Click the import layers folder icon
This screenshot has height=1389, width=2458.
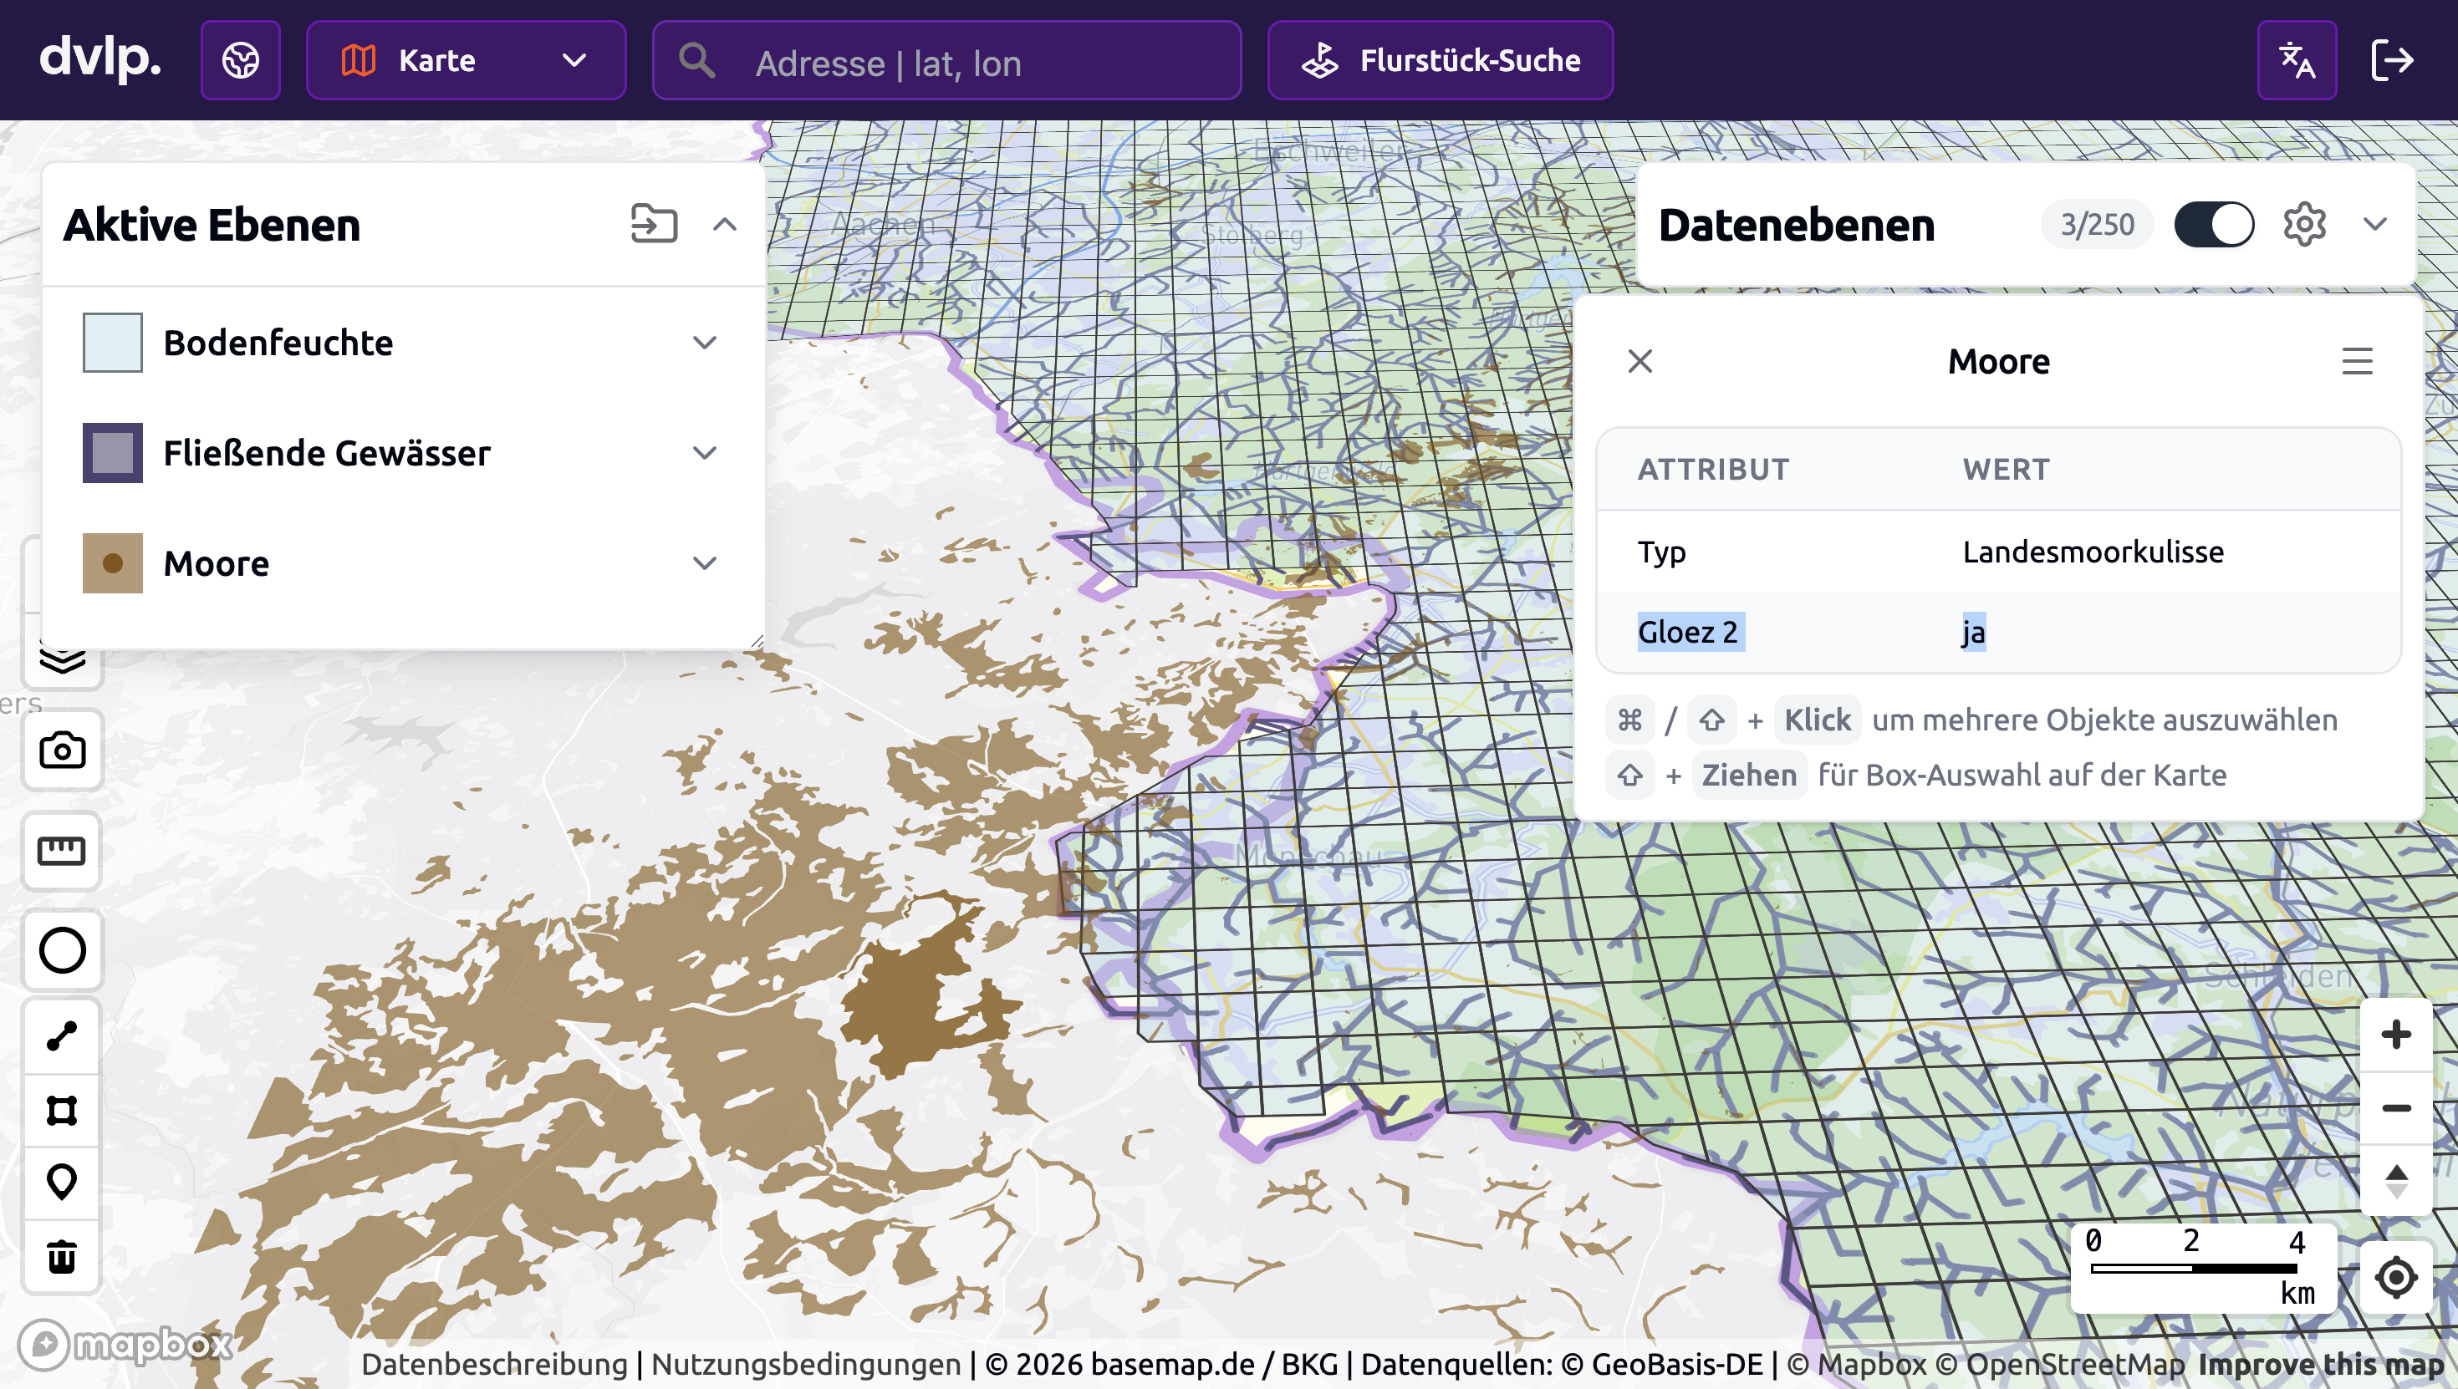(654, 224)
